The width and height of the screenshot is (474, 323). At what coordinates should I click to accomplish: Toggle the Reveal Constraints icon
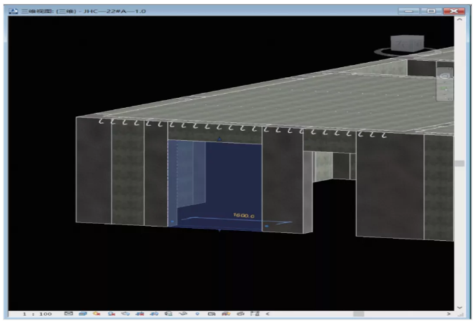[255, 314]
